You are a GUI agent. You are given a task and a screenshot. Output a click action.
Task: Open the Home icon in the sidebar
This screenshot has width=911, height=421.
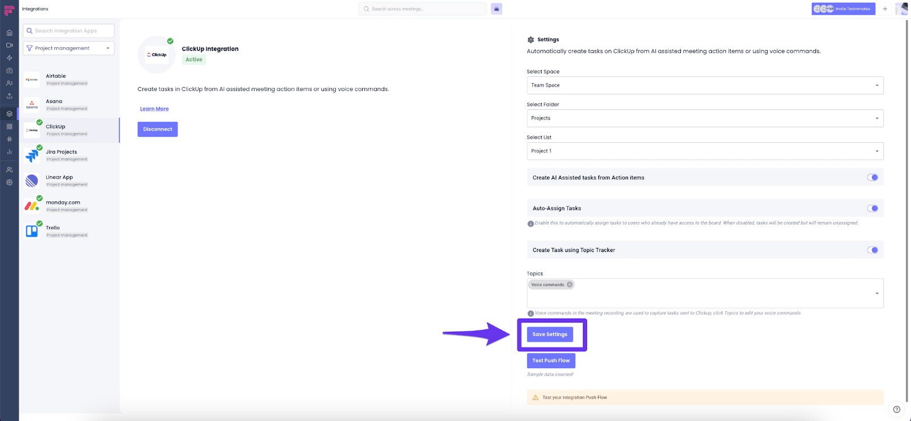[x=9, y=32]
